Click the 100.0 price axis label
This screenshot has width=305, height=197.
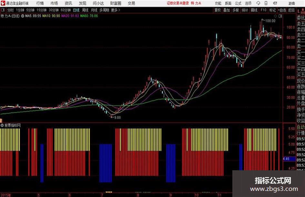pos(290,27)
